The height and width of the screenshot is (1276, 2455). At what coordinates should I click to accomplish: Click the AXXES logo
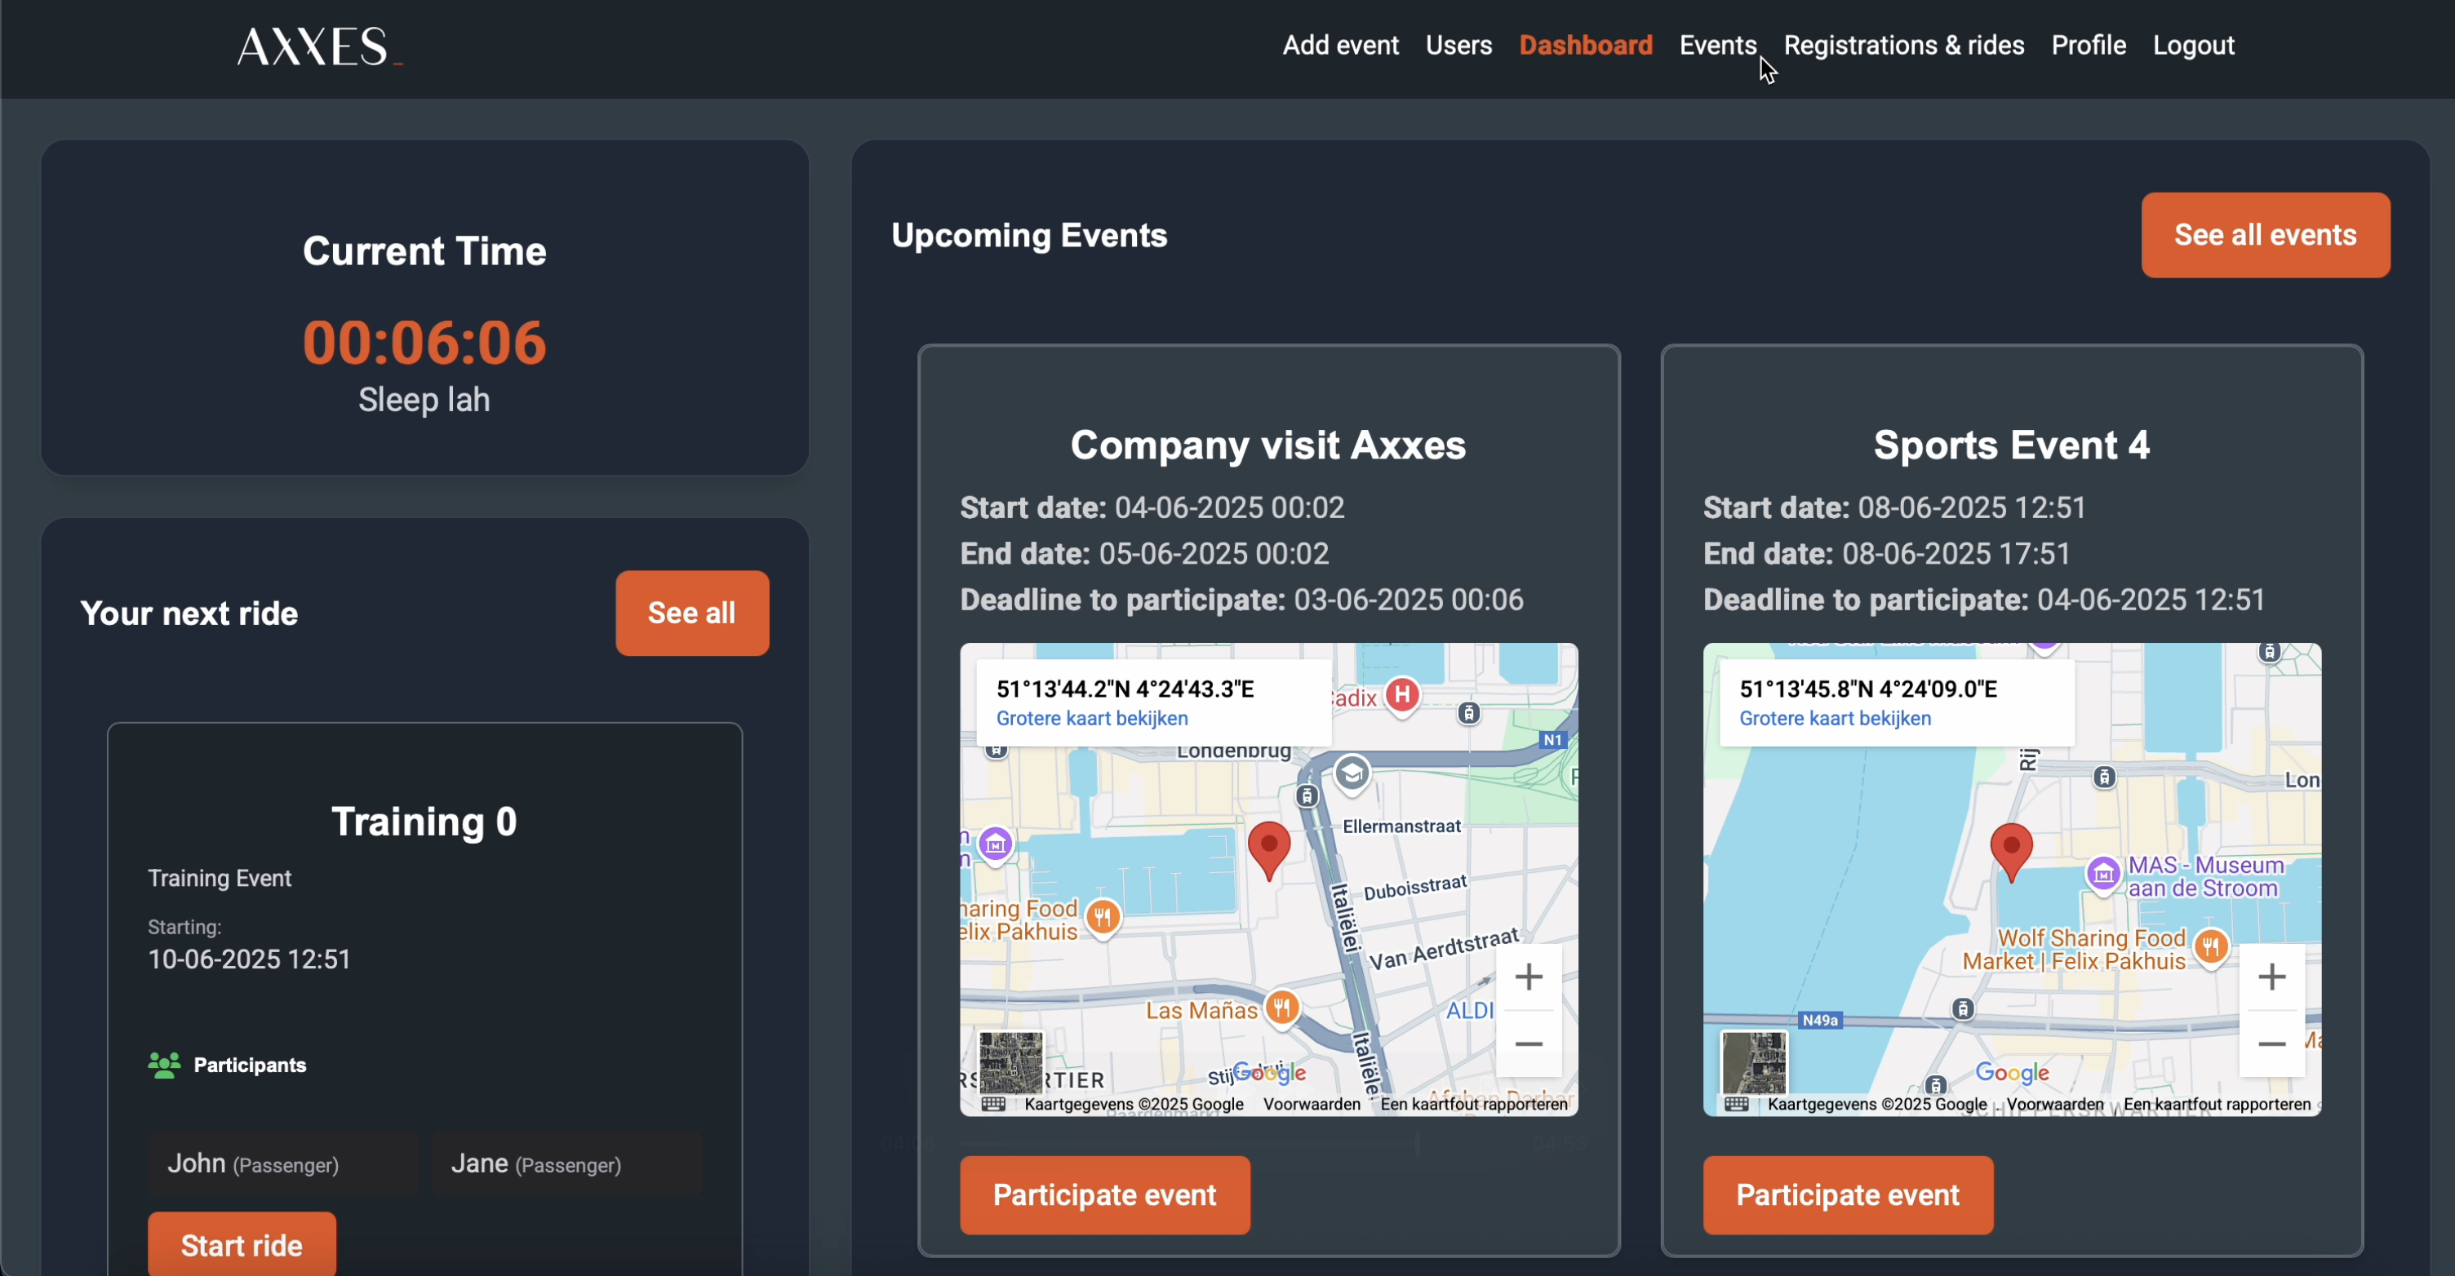point(319,46)
